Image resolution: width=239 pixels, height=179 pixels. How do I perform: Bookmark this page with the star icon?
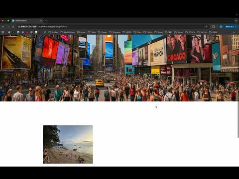tap(206, 26)
